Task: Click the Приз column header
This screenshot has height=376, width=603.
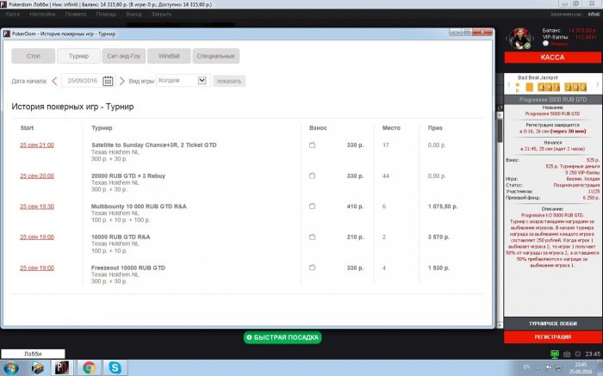Action: (435, 128)
